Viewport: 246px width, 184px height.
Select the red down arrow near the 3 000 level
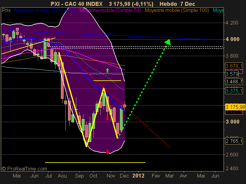107,118
